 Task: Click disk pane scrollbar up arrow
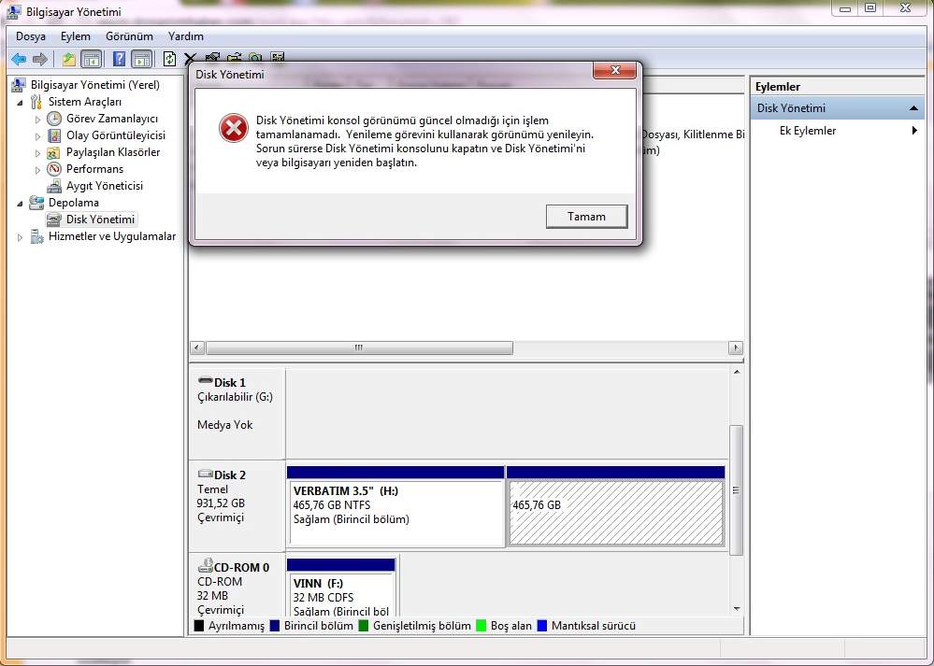[x=737, y=372]
